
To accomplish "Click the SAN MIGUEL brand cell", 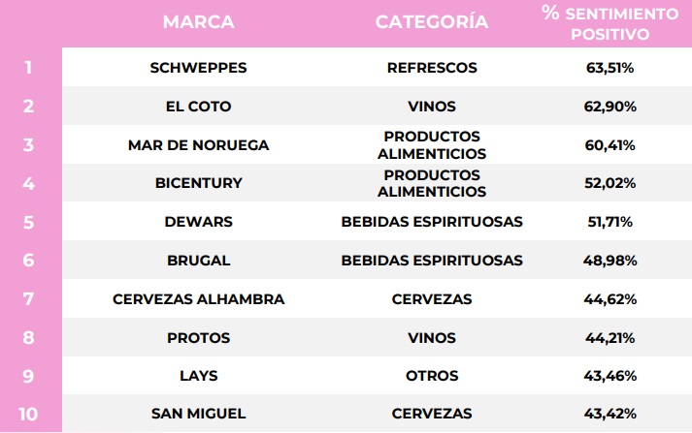I will 198,414.
